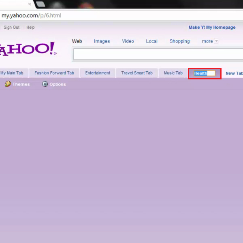Image resolution: width=243 pixels, height=243 pixels.
Task: Select the Entertainment tab
Action: click(98, 73)
